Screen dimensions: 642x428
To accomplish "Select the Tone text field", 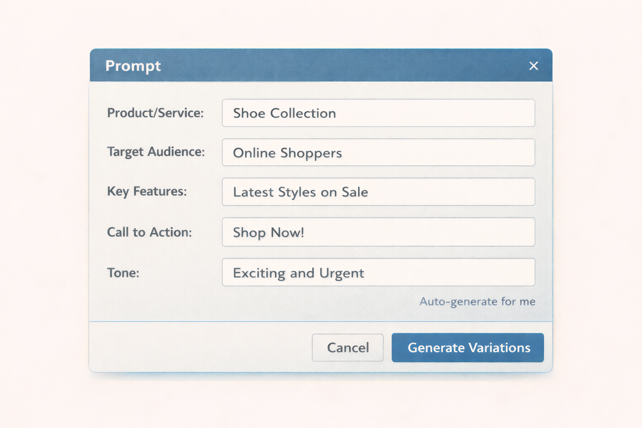I will click(378, 272).
